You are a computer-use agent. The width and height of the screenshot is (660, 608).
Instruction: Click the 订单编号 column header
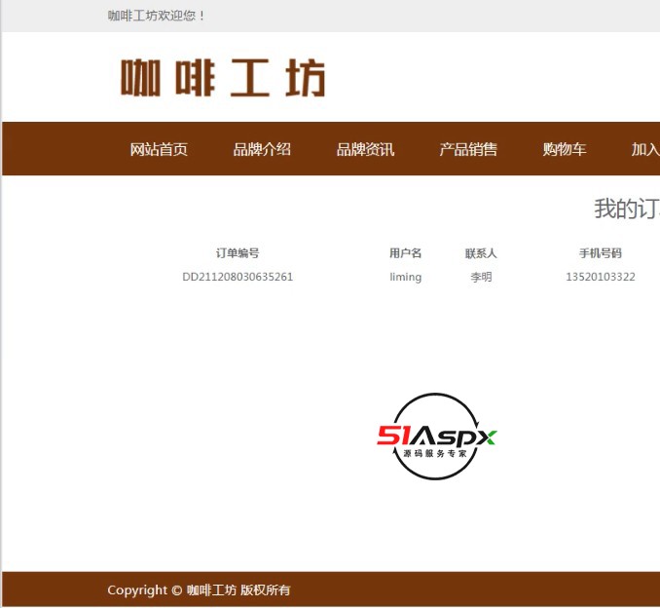(238, 253)
